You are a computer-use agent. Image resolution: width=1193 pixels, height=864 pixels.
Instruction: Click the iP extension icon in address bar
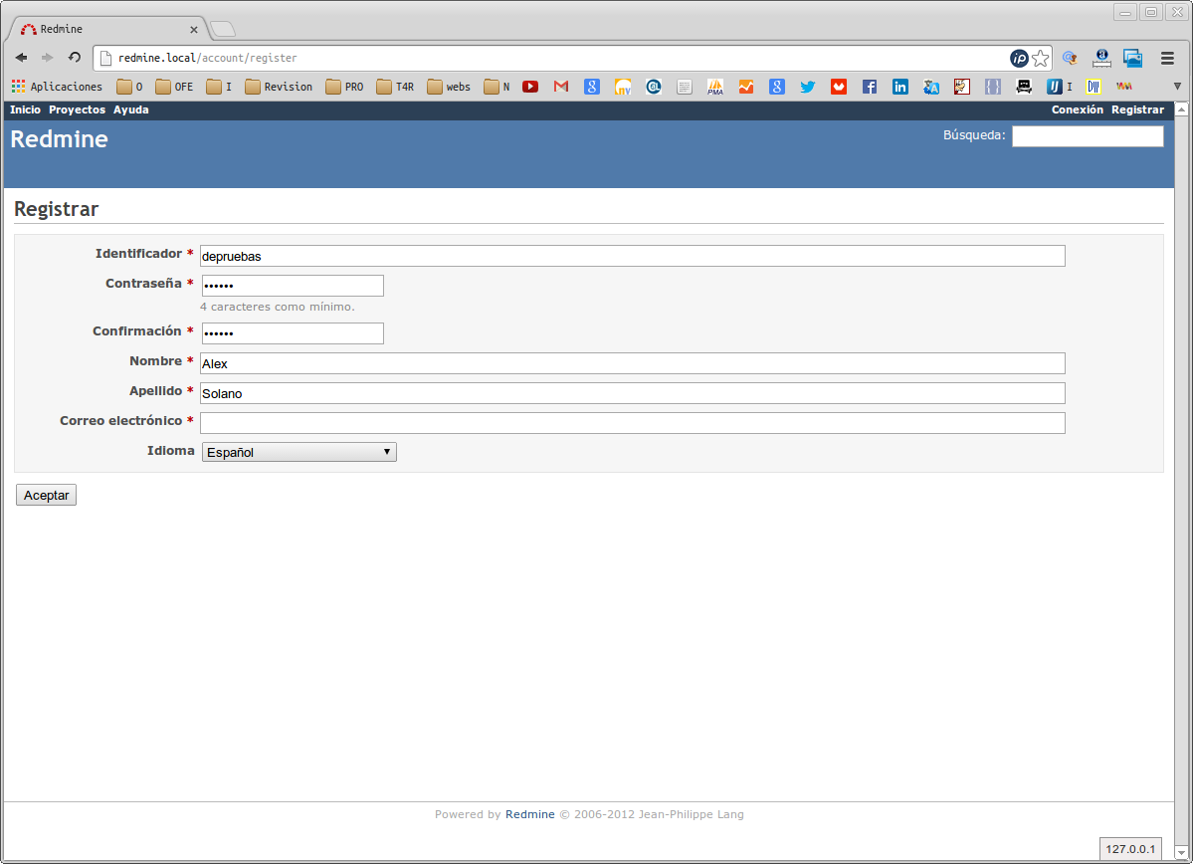point(1019,58)
